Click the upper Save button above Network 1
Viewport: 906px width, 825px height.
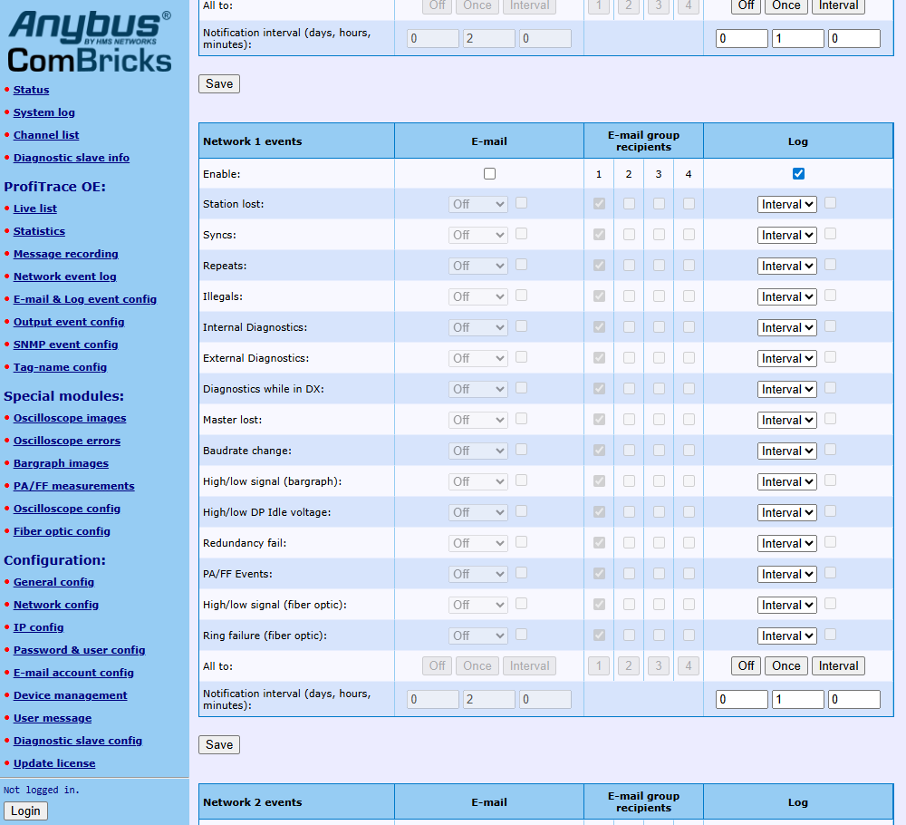tap(219, 83)
